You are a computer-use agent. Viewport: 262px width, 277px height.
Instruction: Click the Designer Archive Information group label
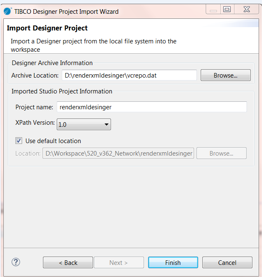pos(52,63)
